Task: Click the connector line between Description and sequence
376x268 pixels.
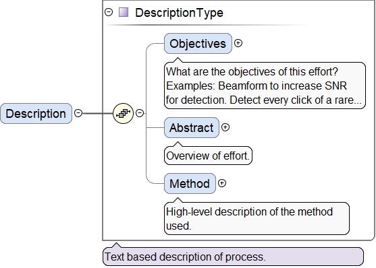Action: coord(98,113)
